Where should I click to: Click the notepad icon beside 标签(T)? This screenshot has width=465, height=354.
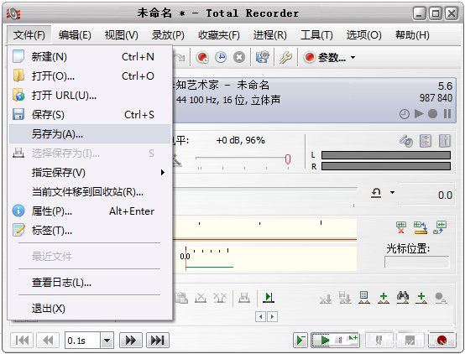click(18, 230)
